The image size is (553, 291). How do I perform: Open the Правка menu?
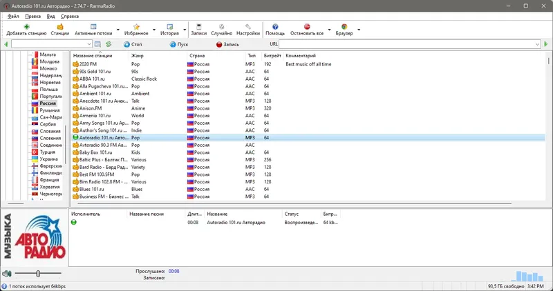coord(32,16)
